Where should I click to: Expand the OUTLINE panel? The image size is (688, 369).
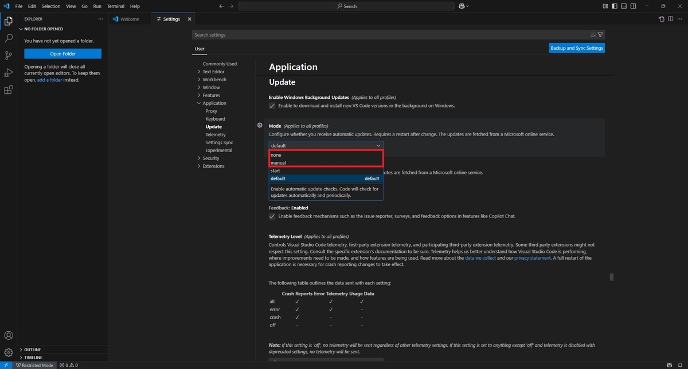coord(33,350)
